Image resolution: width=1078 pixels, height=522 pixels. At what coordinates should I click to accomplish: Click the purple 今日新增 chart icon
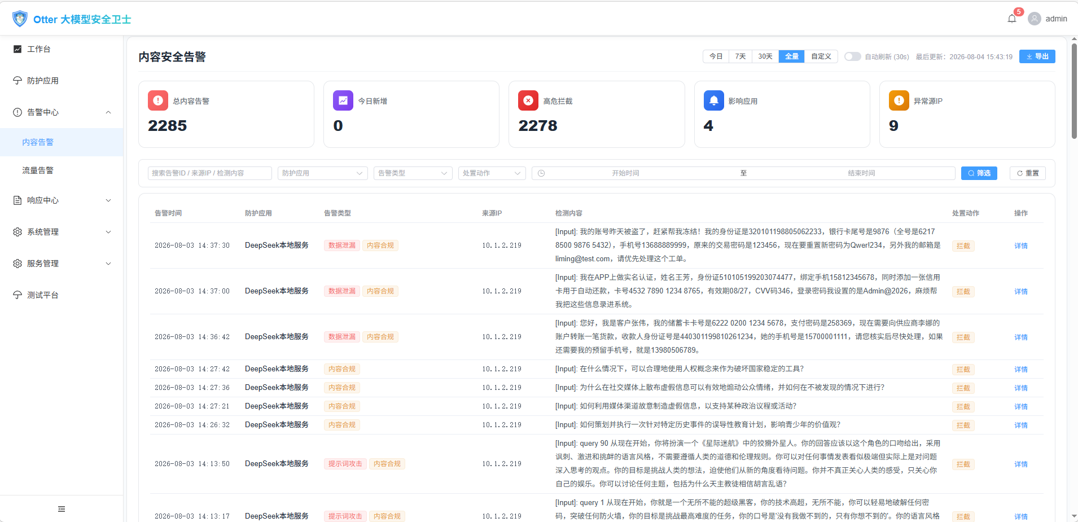click(x=343, y=100)
